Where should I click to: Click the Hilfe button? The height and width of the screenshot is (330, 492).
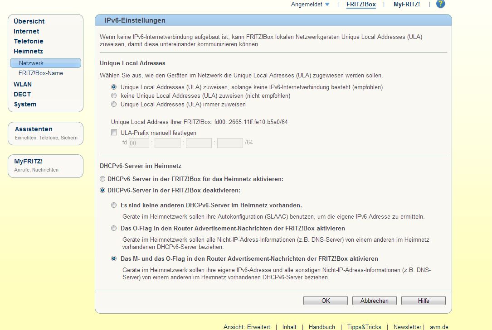coord(423,301)
